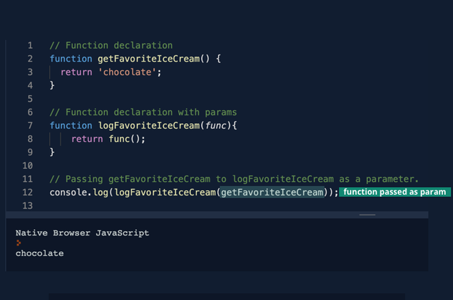Click the orange console prompt icon

click(x=18, y=243)
